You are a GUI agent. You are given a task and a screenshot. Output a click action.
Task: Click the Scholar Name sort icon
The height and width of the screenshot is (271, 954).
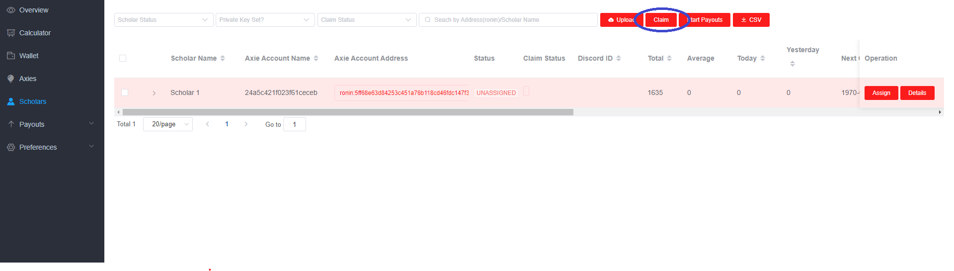[x=223, y=58]
